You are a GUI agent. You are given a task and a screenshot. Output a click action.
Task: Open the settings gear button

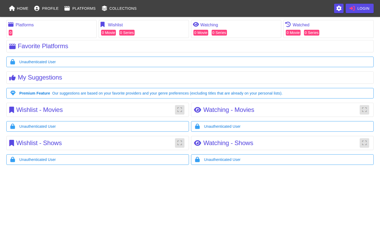(x=339, y=8)
